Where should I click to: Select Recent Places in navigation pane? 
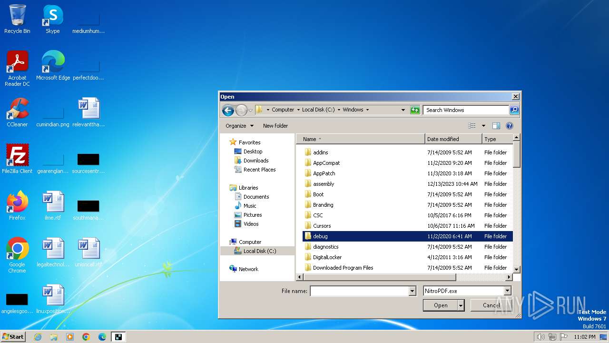point(259,170)
